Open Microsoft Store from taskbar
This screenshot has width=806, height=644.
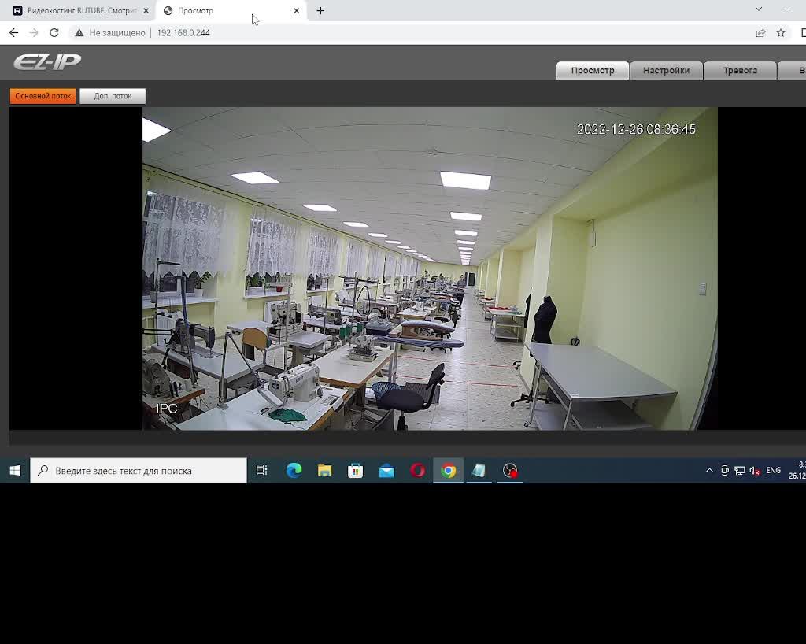coord(355,470)
